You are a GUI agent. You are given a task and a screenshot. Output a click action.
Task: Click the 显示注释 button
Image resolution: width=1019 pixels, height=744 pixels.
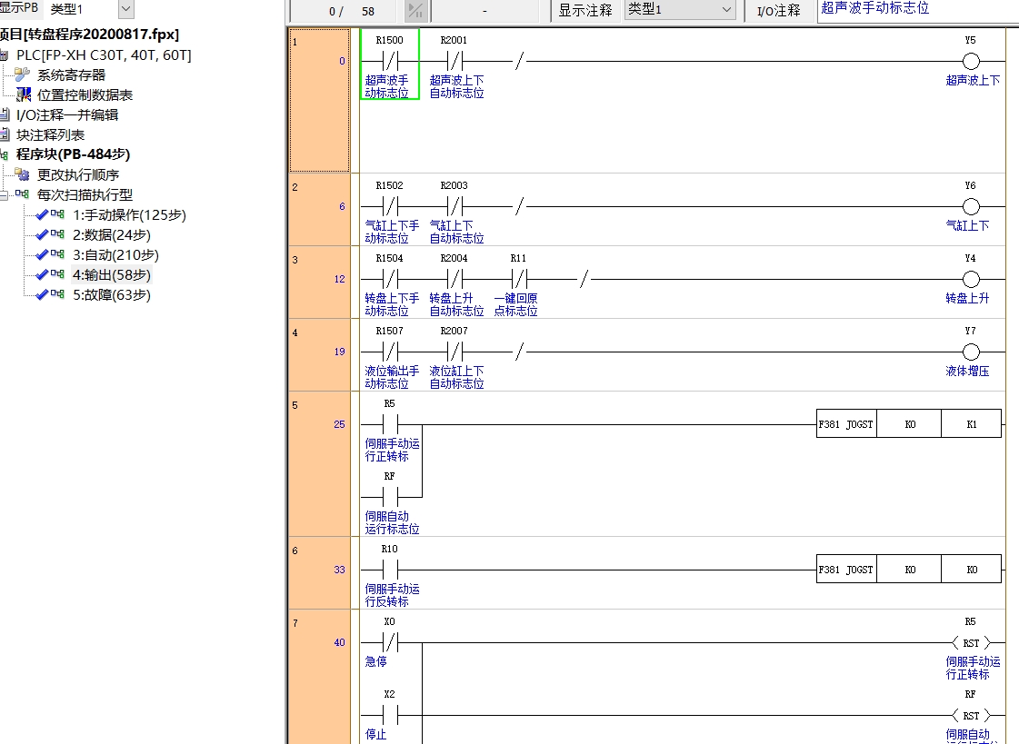point(584,10)
